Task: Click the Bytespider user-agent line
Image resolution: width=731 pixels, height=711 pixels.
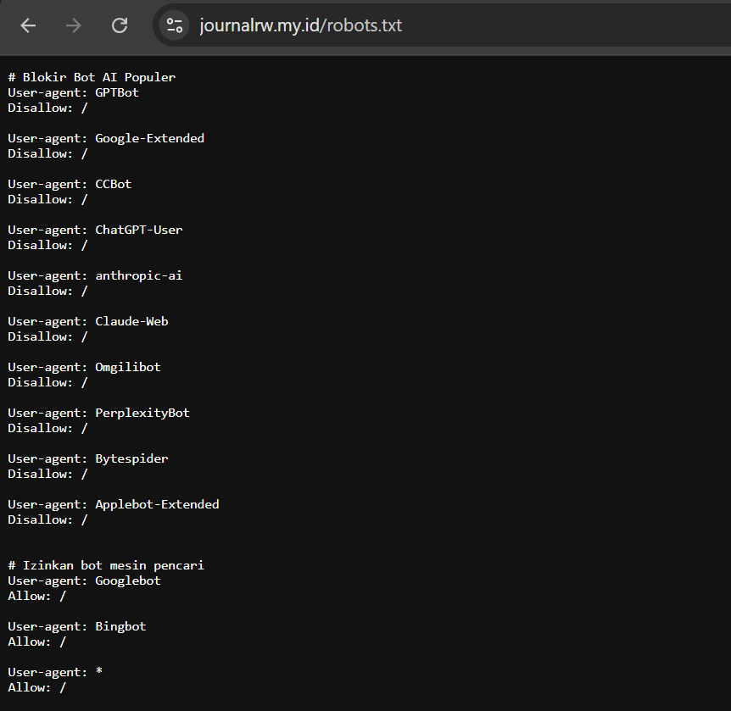Action: [x=88, y=458]
